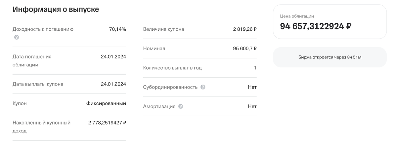Viewport: 397px width, 148px height.
Task: Click the Фиксированный coupon type value
Action: (x=106, y=103)
